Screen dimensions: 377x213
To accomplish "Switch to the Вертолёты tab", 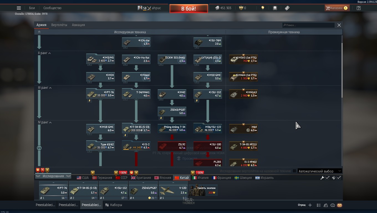I will [x=59, y=25].
